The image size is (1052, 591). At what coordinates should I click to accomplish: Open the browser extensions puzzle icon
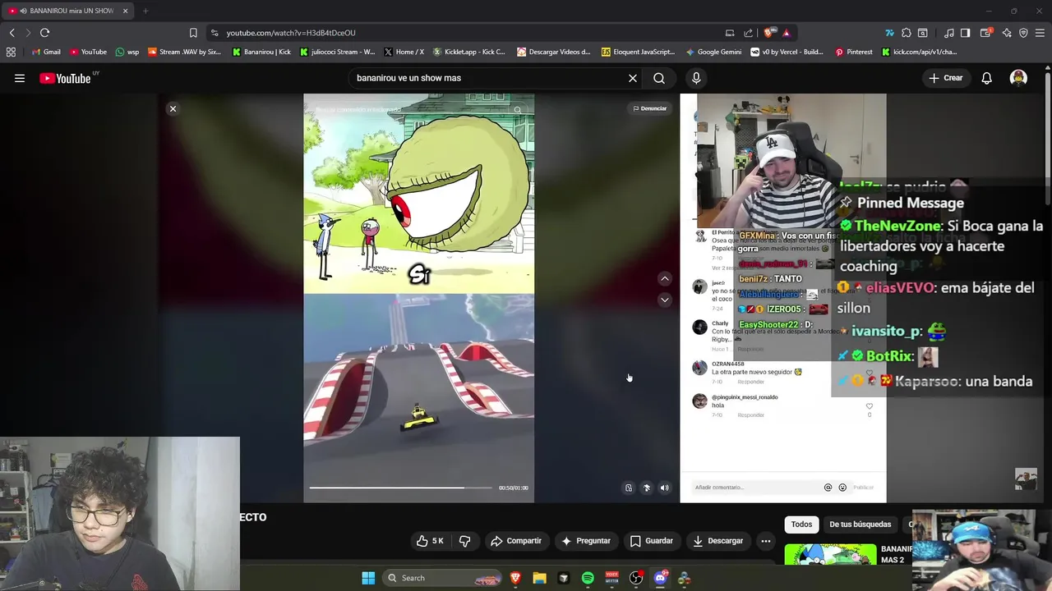906,33
